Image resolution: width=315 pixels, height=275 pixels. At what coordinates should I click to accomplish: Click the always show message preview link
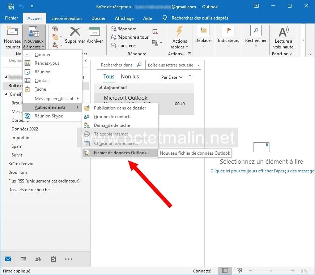(x=262, y=171)
